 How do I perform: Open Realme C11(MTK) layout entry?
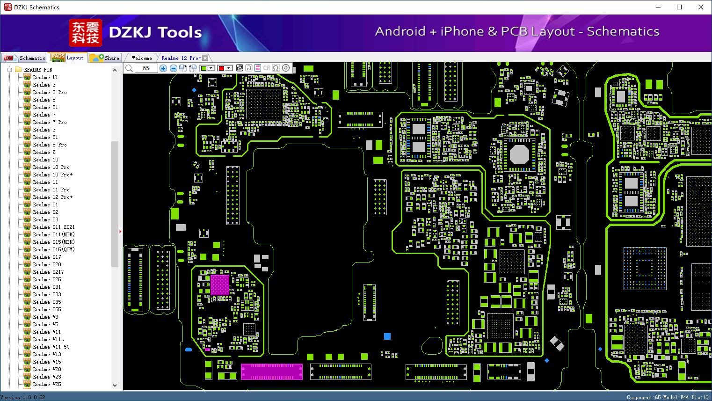pos(54,234)
